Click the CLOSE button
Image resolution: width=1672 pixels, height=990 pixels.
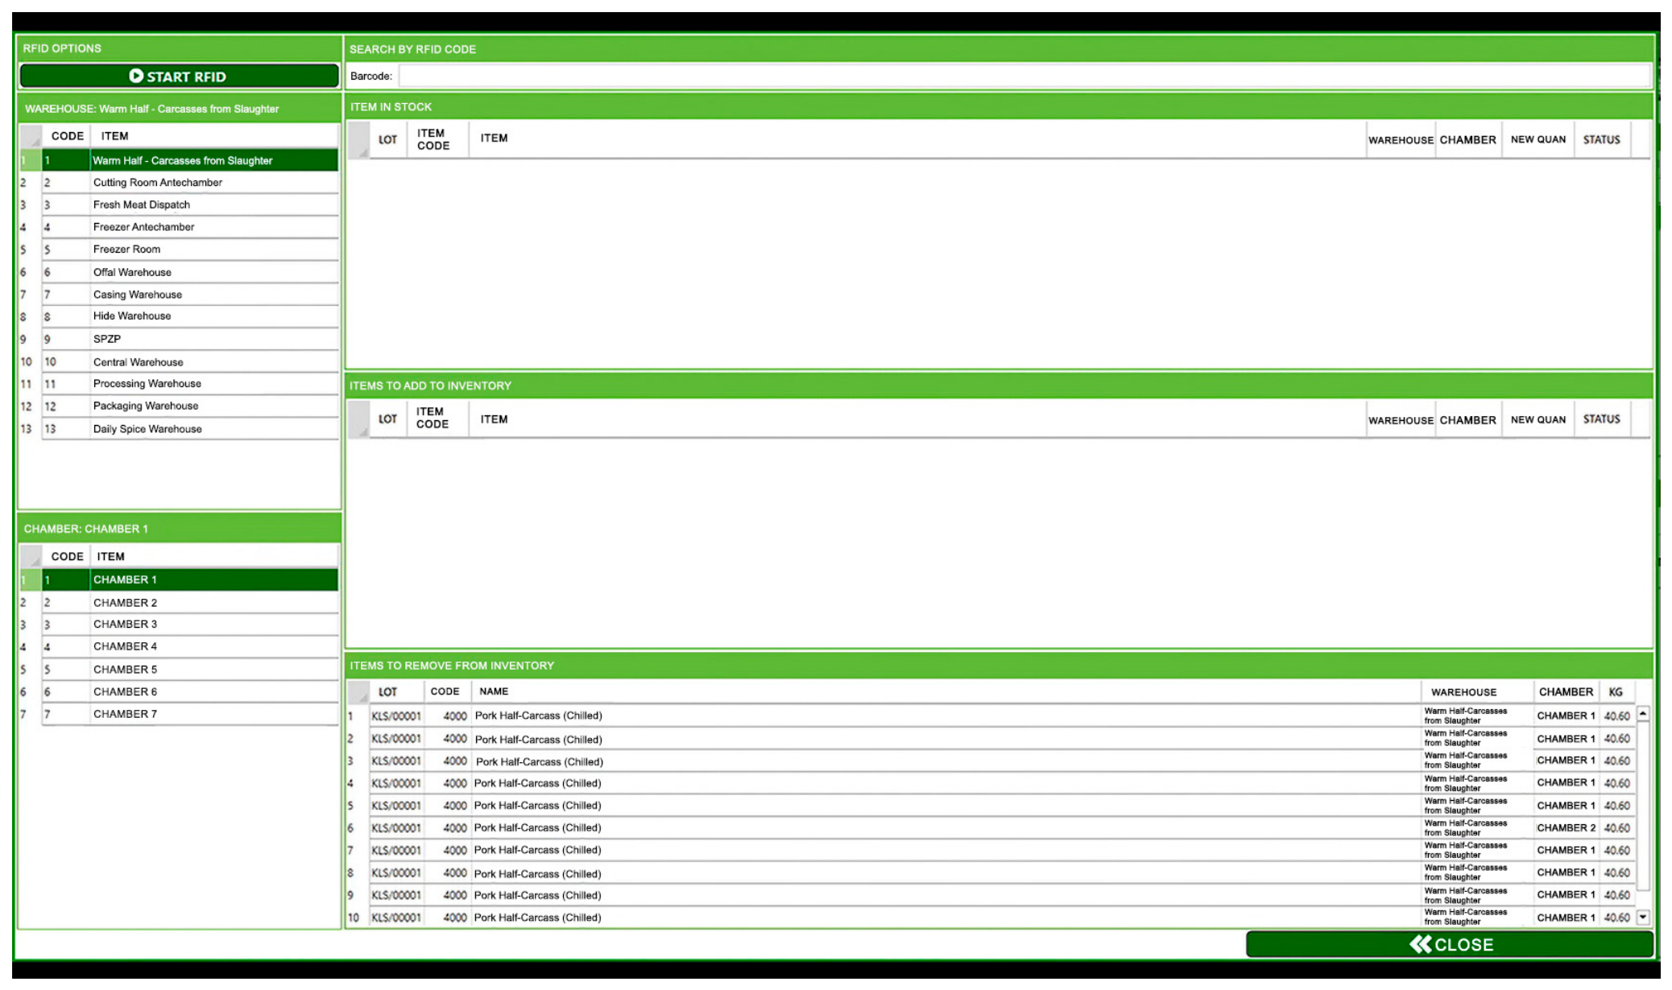[1449, 944]
